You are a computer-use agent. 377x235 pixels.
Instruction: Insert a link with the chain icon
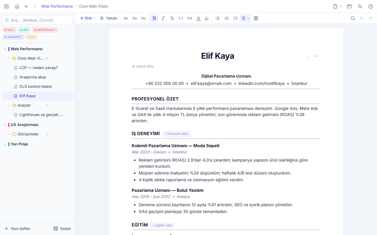click(x=190, y=18)
